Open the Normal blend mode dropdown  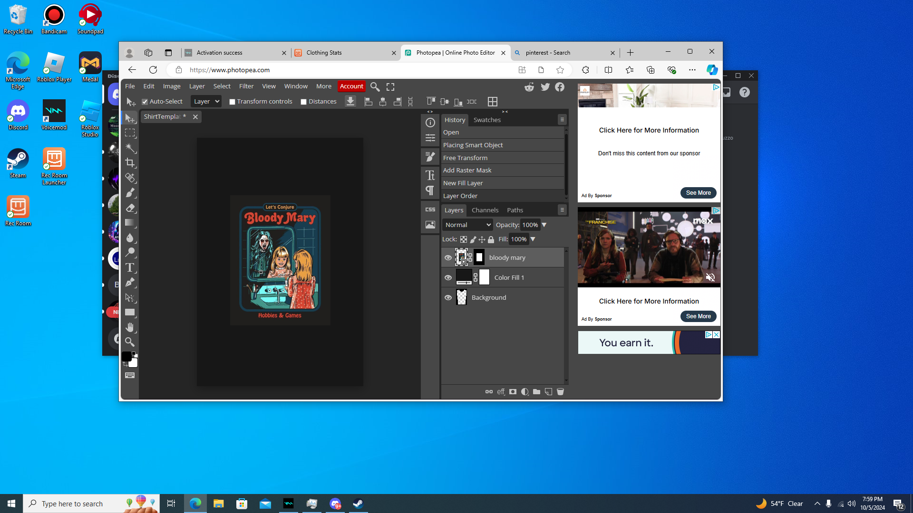467,225
